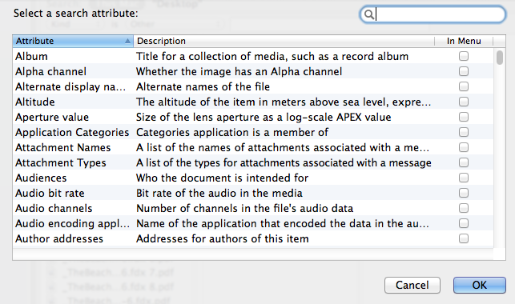Viewport: 515px width, 304px height.
Task: Toggle In Menu for Aperture value
Action: pyautogui.click(x=464, y=117)
